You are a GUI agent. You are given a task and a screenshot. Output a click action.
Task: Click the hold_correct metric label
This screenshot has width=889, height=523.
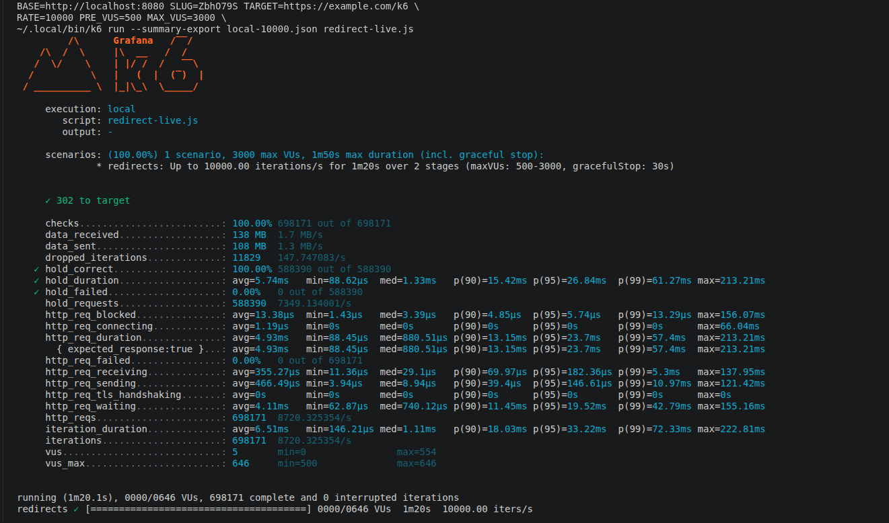click(79, 269)
